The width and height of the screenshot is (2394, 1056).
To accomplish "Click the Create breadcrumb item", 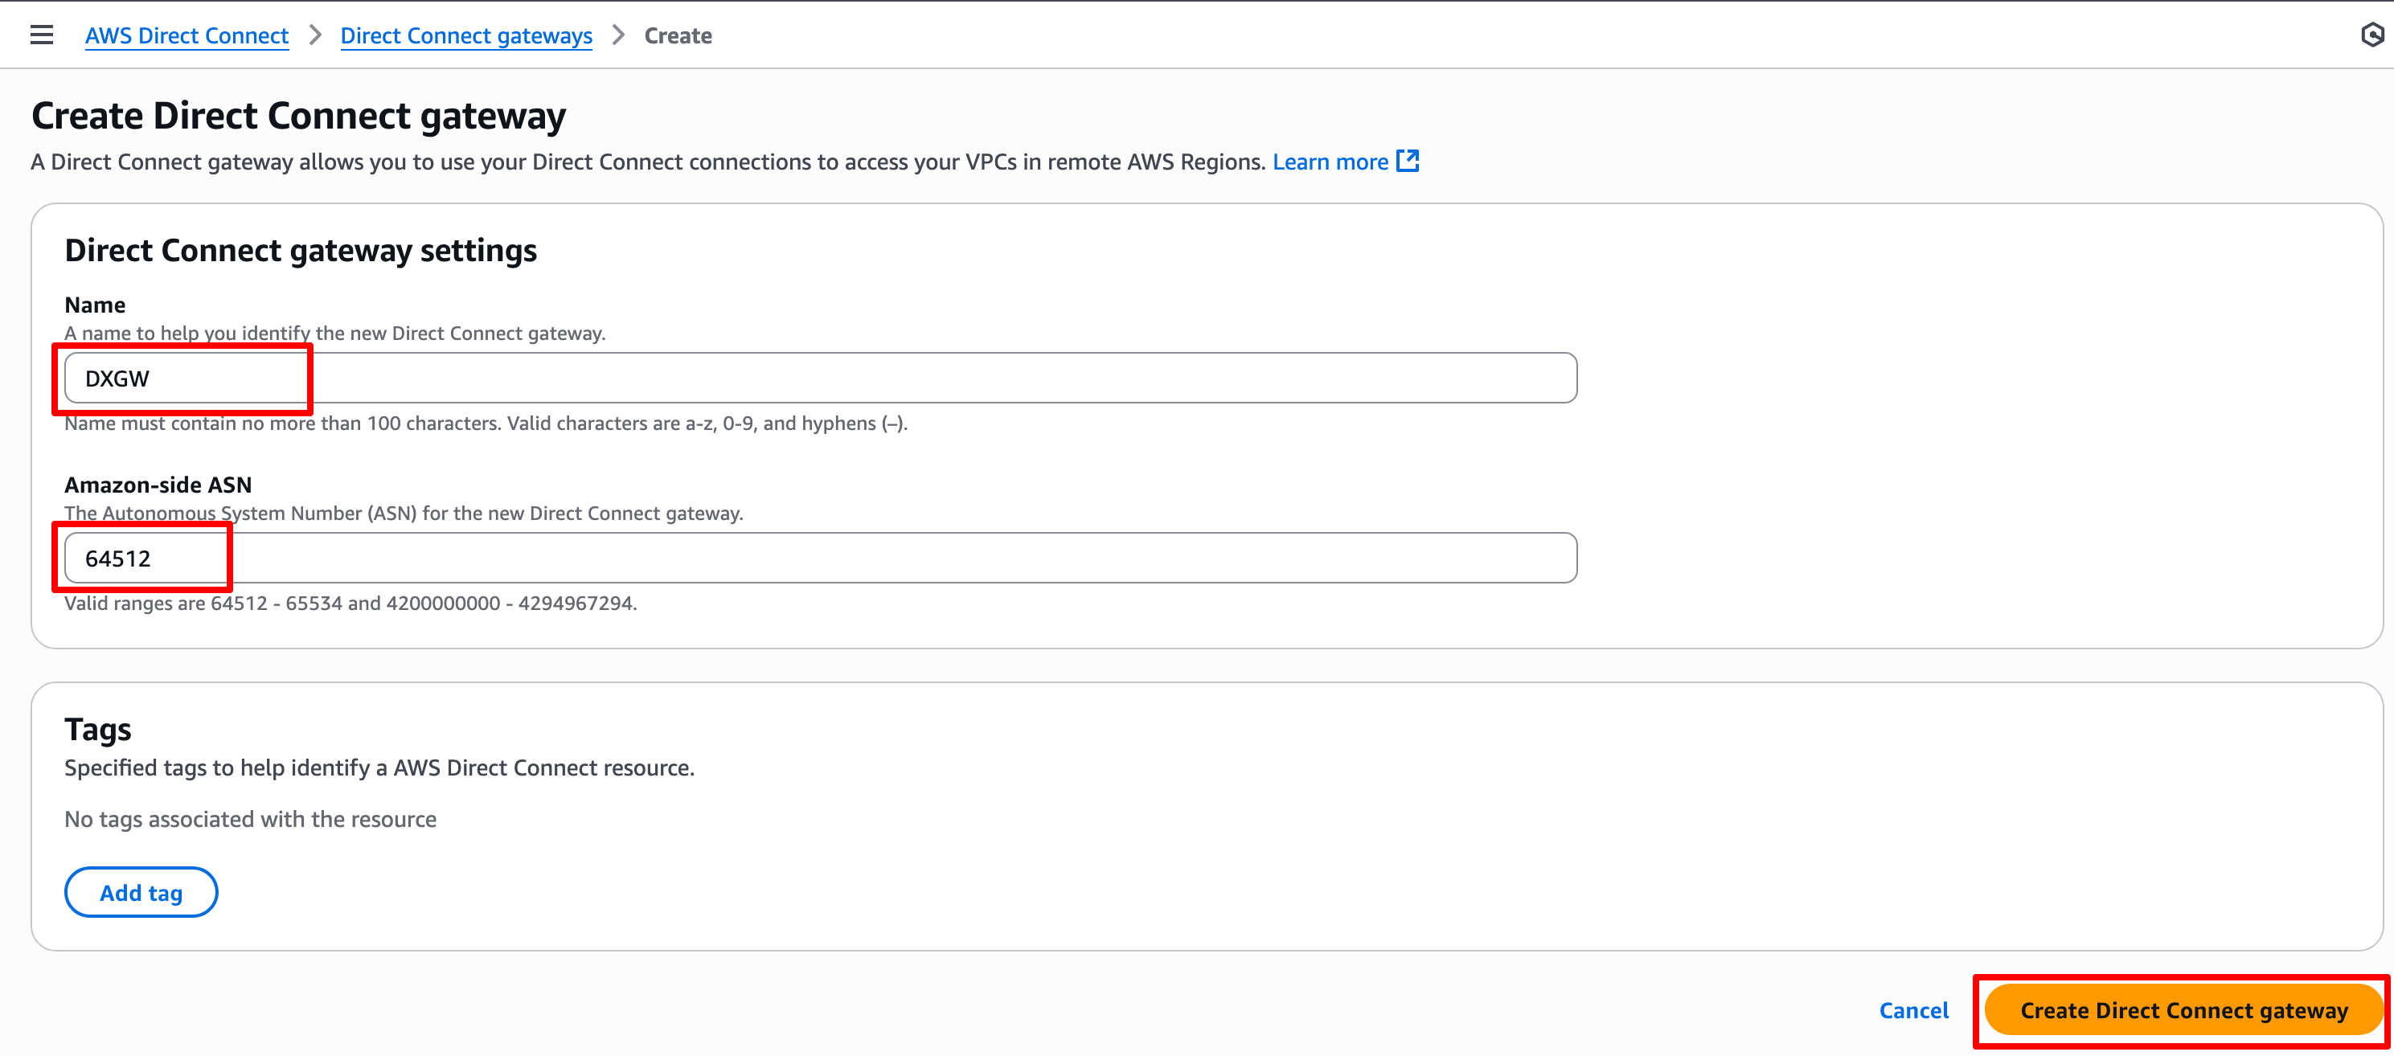I will (x=678, y=35).
